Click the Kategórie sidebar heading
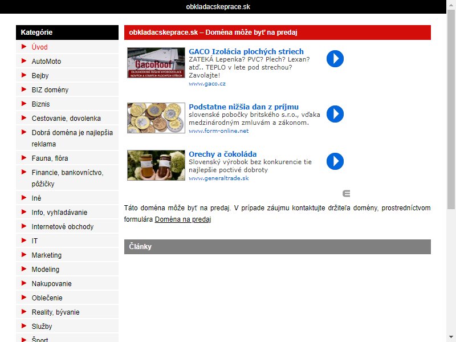Viewport: 456px width, 342px height. click(67, 32)
